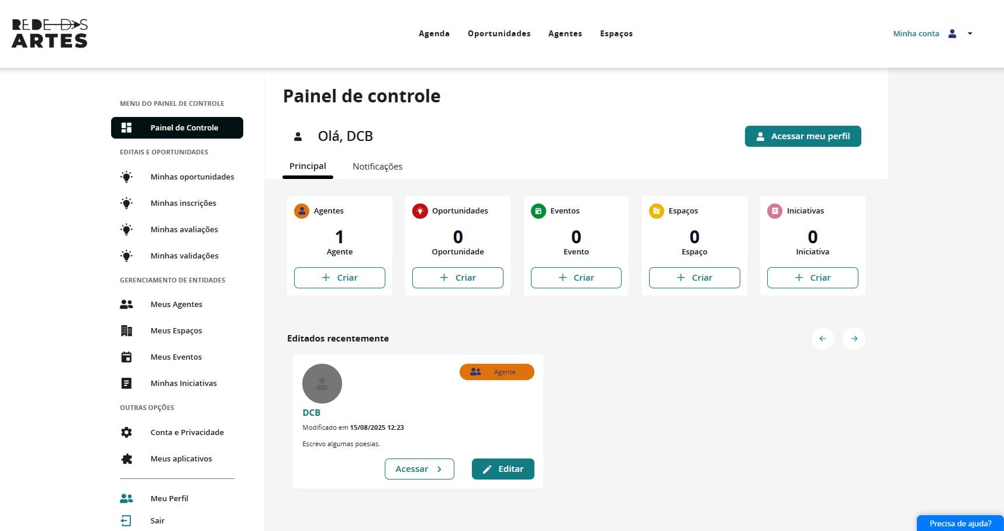Open Agenda in the top navigation
The image size is (1004, 531).
click(434, 33)
